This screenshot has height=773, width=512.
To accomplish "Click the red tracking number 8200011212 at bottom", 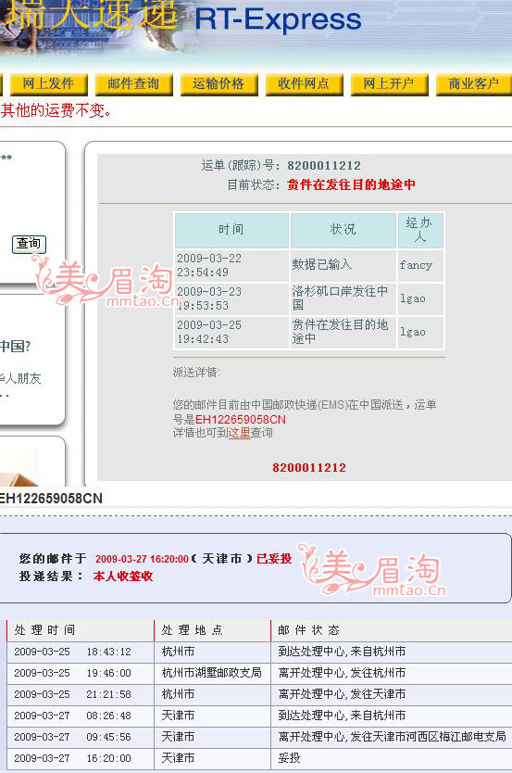I will pyautogui.click(x=309, y=467).
